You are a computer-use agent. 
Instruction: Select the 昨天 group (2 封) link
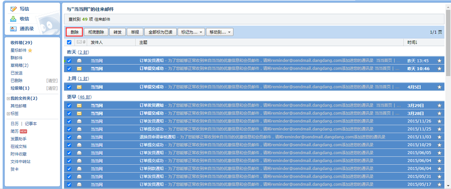tap(84, 52)
